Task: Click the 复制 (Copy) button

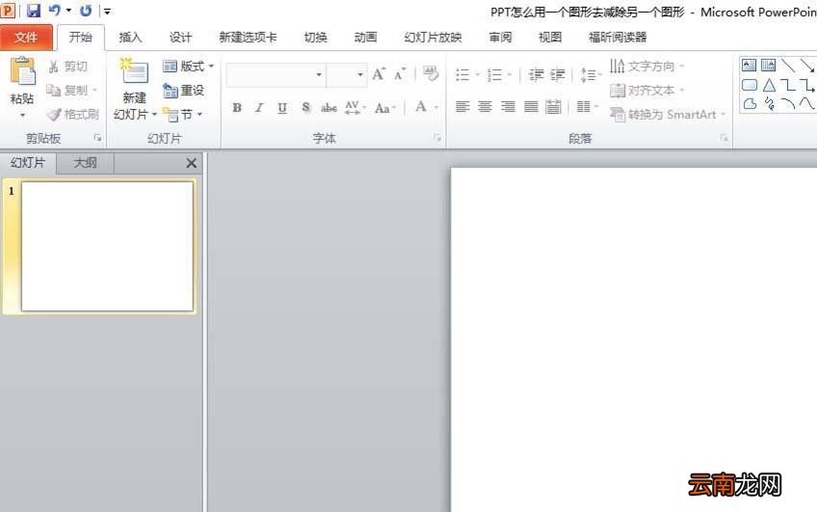Action: pyautogui.click(x=71, y=91)
